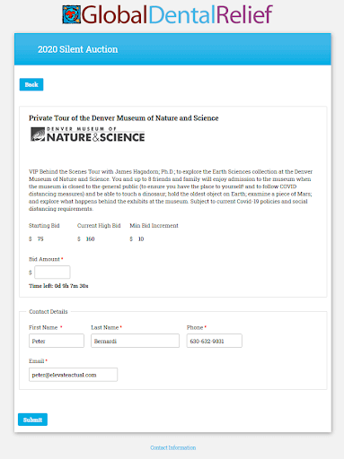
Task: Click the Last Name label
Action: point(105,327)
